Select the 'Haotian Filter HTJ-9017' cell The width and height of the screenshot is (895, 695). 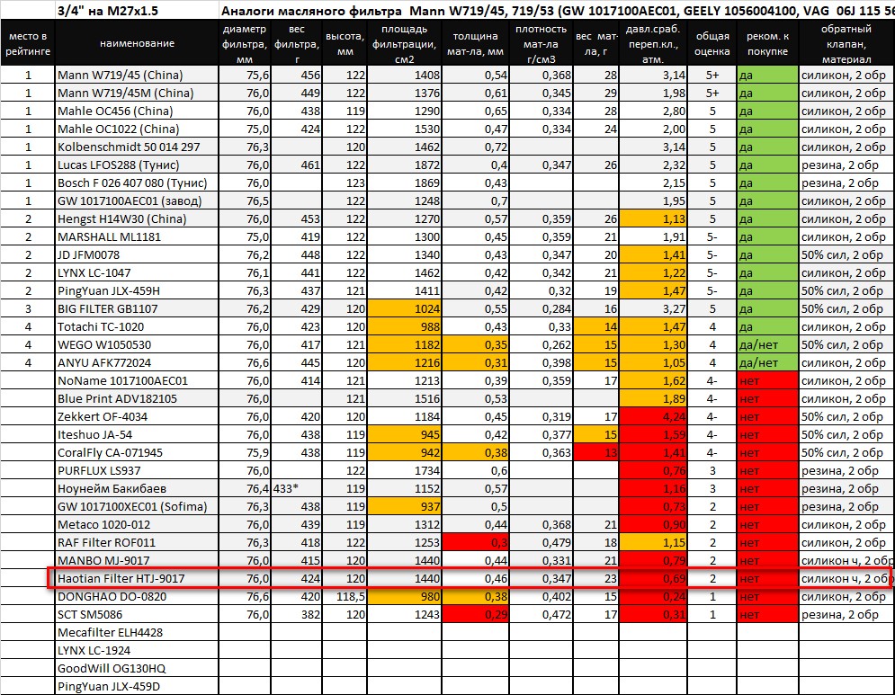coord(137,578)
